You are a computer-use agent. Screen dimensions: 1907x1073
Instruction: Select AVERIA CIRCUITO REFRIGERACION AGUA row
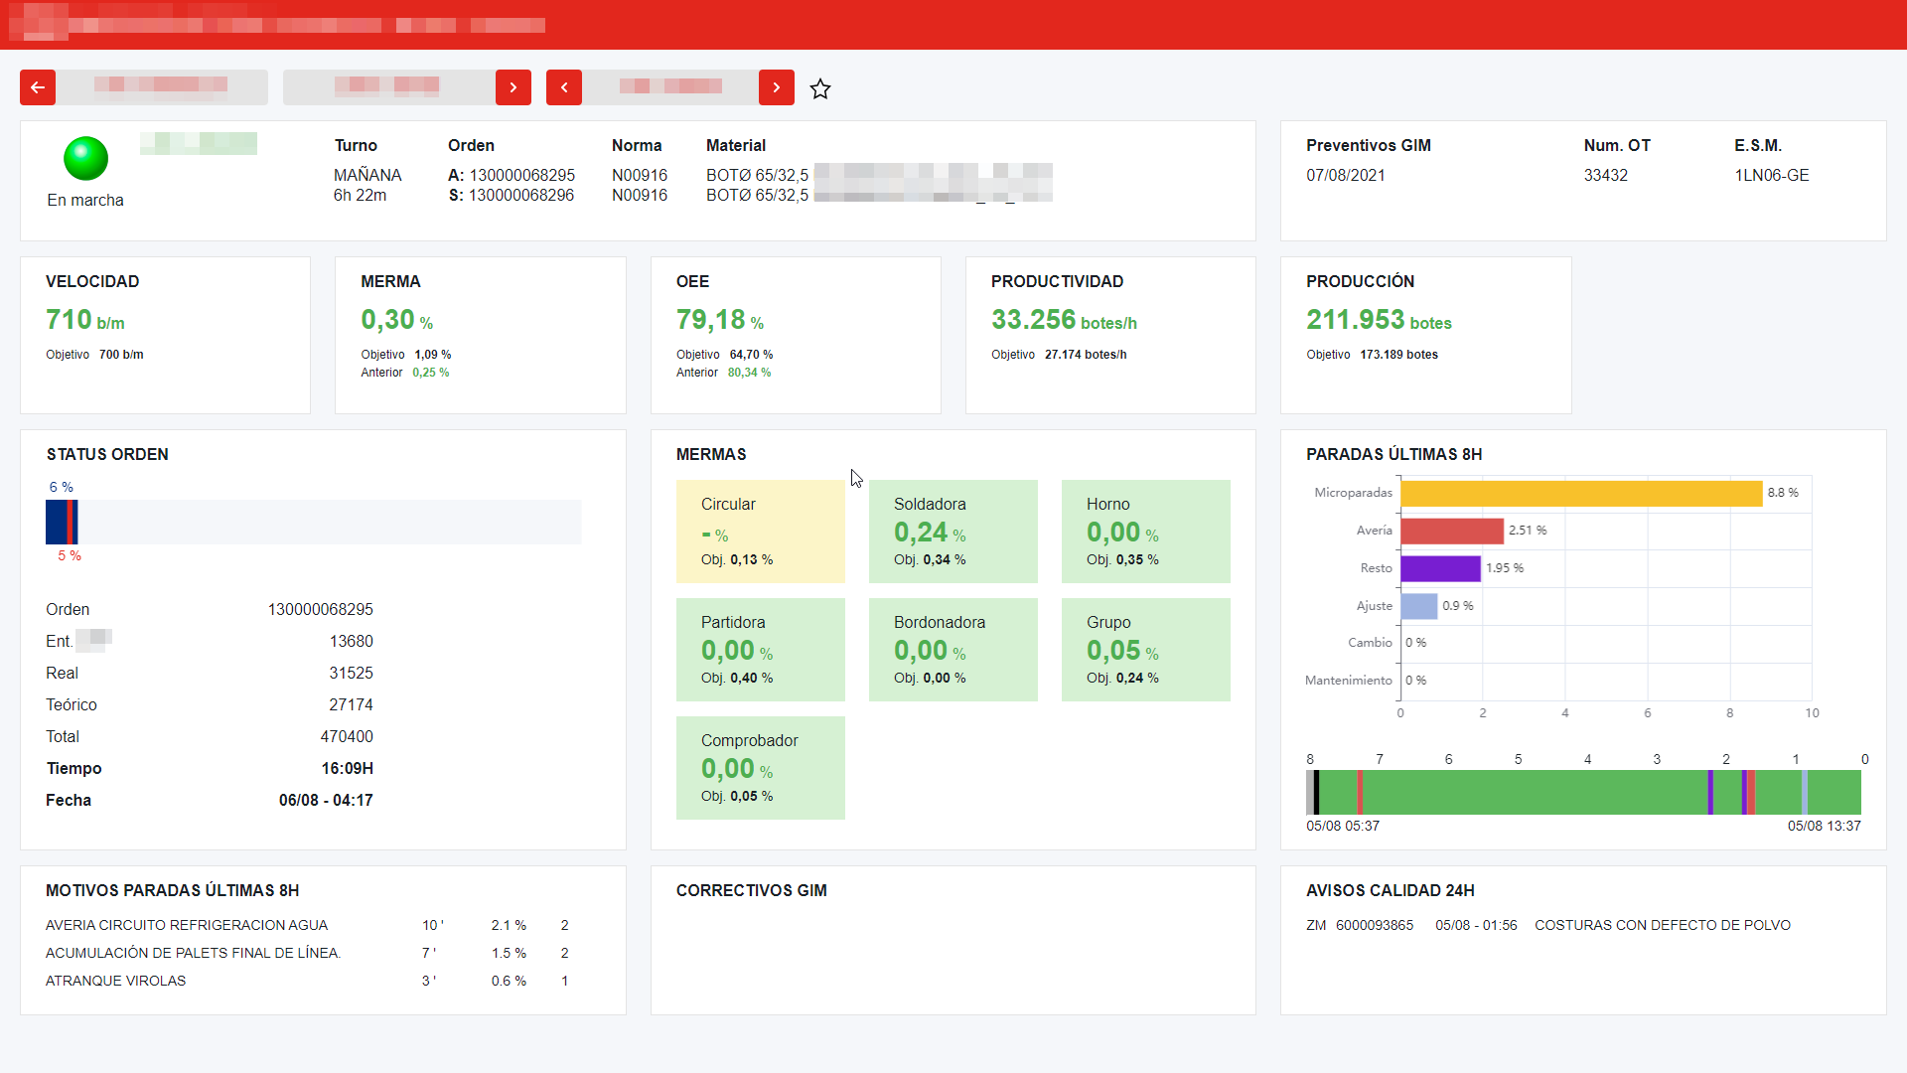pos(309,925)
